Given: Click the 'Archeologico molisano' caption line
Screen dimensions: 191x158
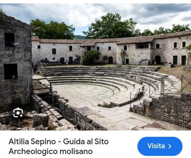Looking at the screenshot, I should coord(50,151).
